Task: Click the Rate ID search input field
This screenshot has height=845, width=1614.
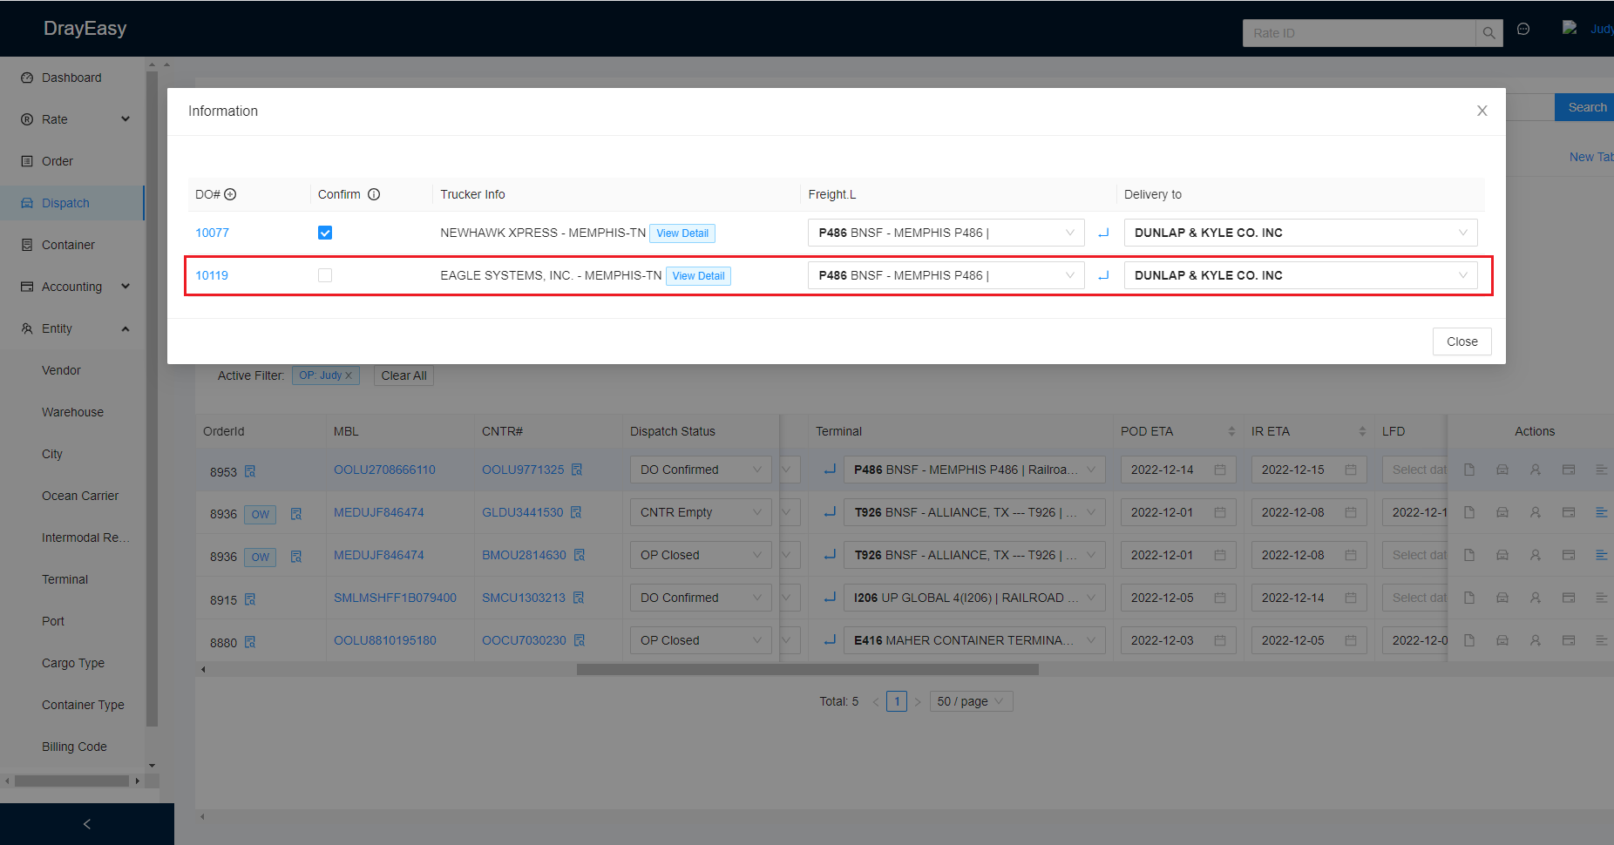Action: tap(1360, 33)
